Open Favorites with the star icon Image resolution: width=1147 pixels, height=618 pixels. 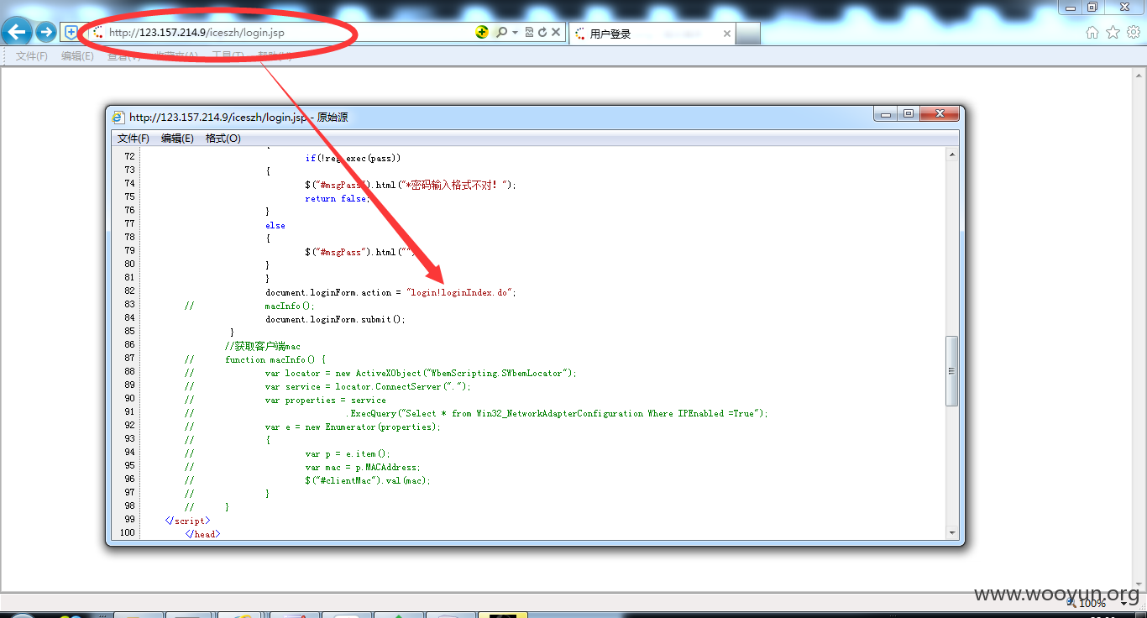click(1113, 32)
